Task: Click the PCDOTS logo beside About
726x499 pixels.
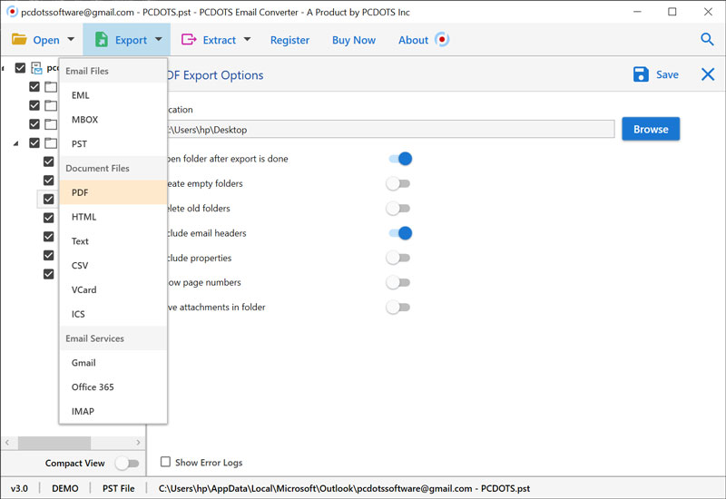Action: tap(442, 39)
